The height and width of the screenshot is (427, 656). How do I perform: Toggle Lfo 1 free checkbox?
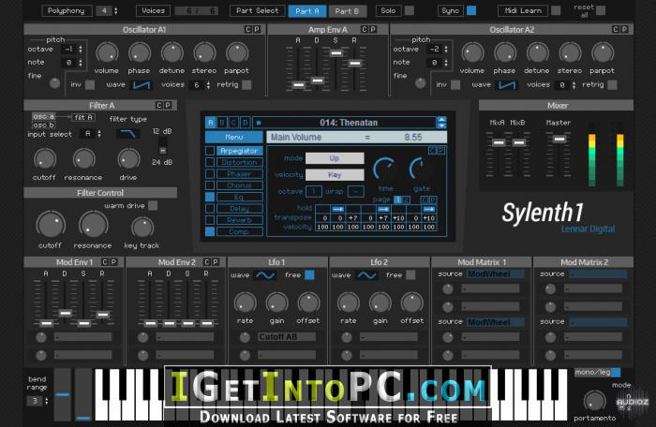(x=309, y=274)
